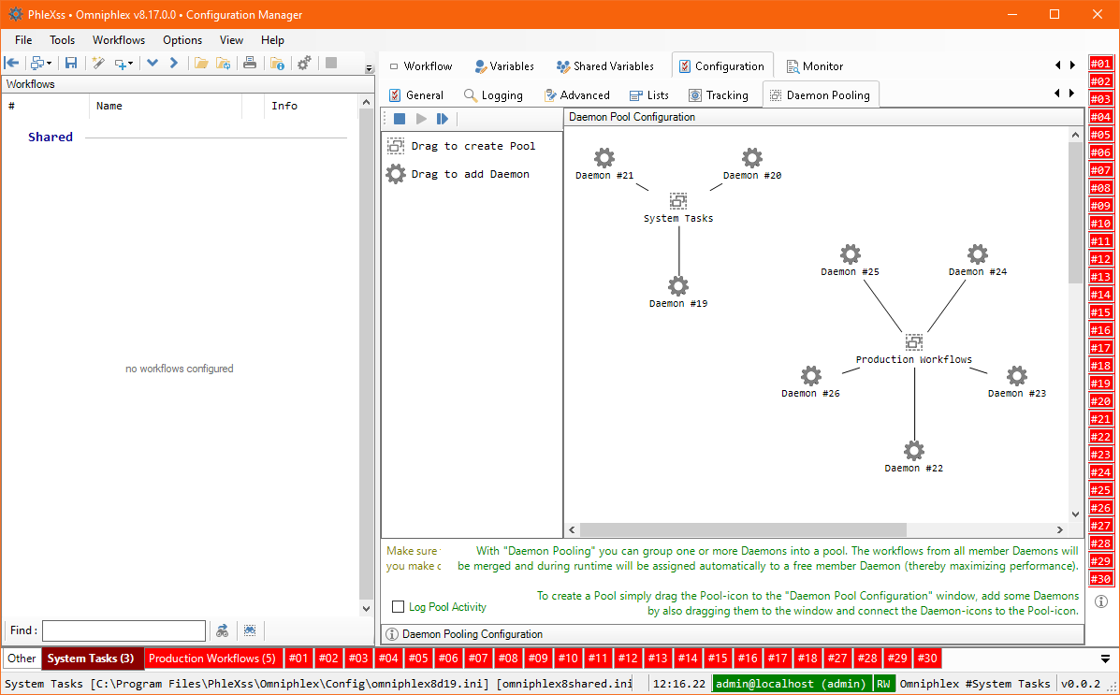Image resolution: width=1120 pixels, height=695 pixels.
Task: Click the folder with info badge icon
Action: pyautogui.click(x=277, y=63)
